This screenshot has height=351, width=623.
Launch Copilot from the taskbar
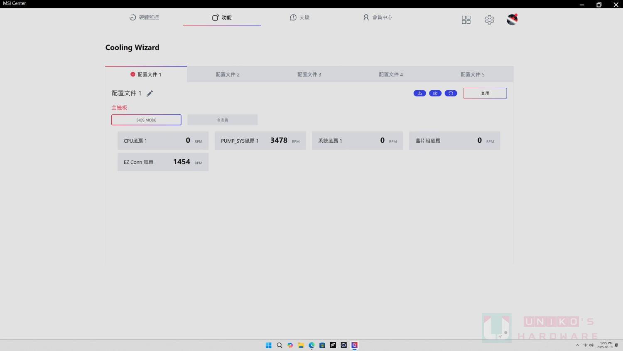point(290,345)
